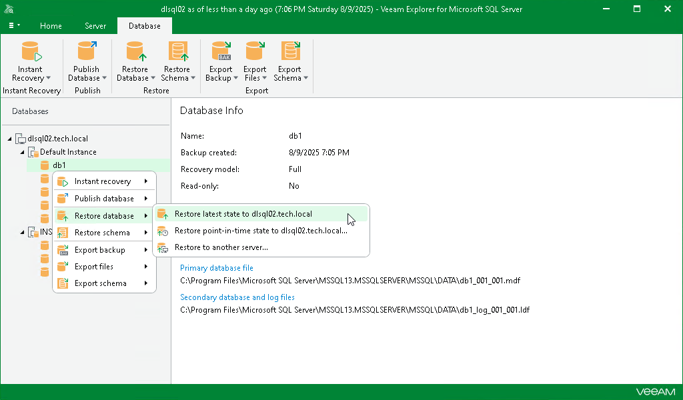Expand the Instant Recovery dropdown arrow
Viewport: 683px width, 400px height.
pyautogui.click(x=47, y=78)
